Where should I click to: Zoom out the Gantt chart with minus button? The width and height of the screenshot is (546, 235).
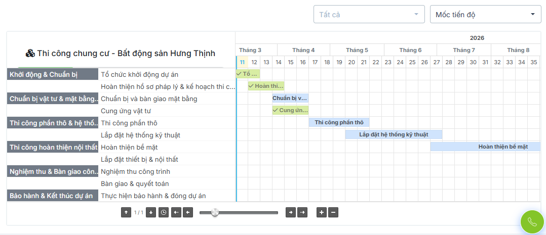pos(333,212)
